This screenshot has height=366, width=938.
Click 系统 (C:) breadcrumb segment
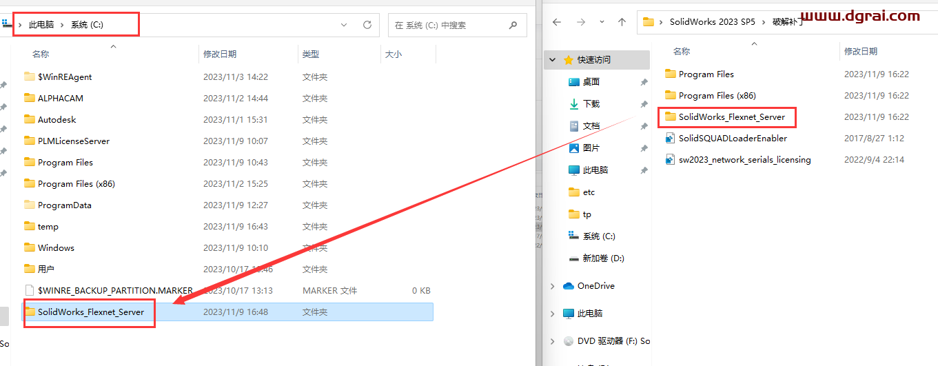(87, 24)
